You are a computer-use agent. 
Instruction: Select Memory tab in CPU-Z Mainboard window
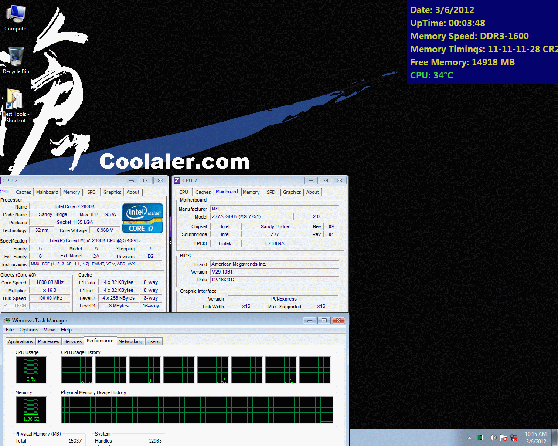pos(251,192)
